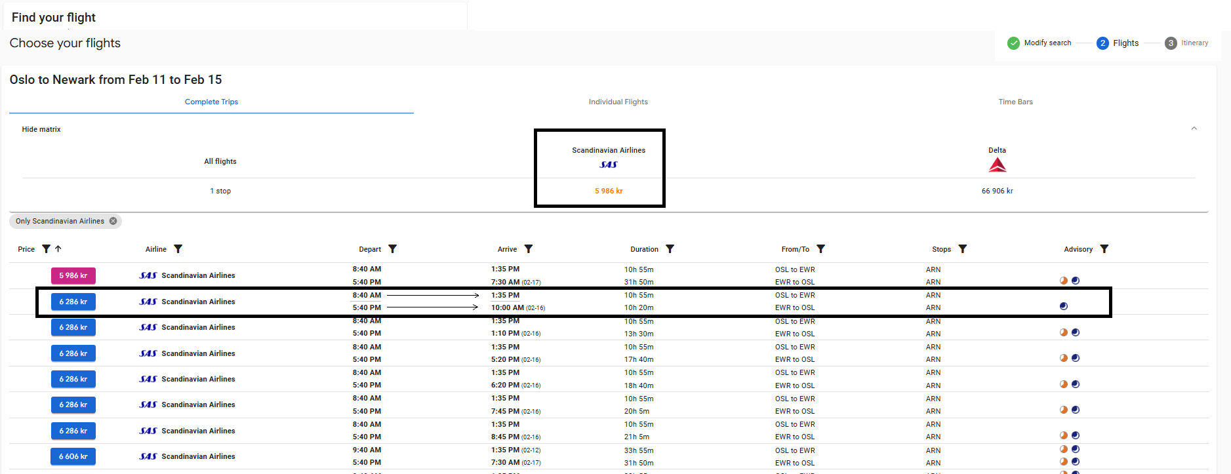Click orange advisory icon on 18h 40m return
This screenshot has width=1231, height=474.
pyautogui.click(x=1064, y=384)
